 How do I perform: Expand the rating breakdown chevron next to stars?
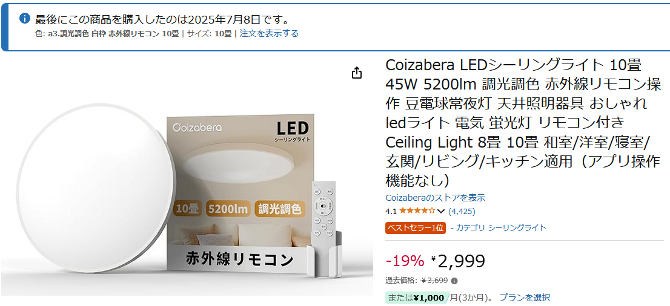point(442,211)
